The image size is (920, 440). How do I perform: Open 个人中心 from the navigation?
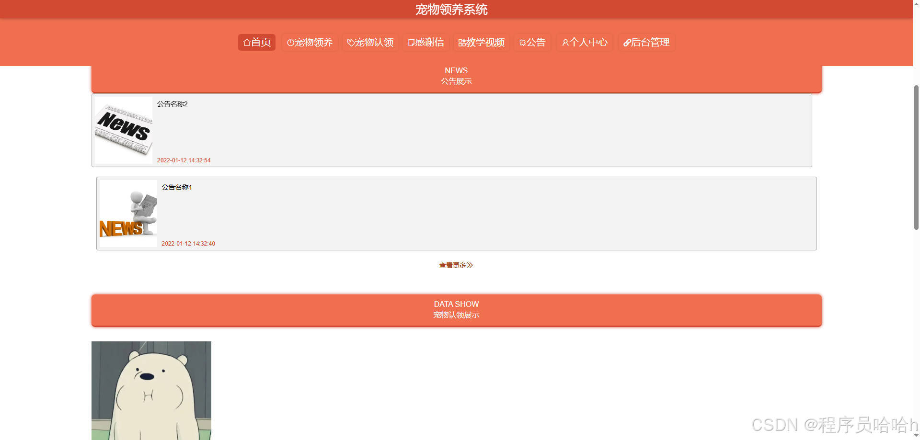tap(585, 42)
